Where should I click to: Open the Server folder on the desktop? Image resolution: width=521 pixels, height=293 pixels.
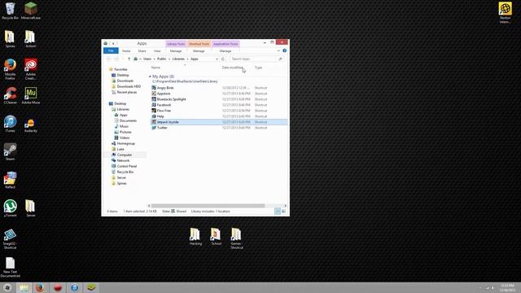(x=31, y=208)
